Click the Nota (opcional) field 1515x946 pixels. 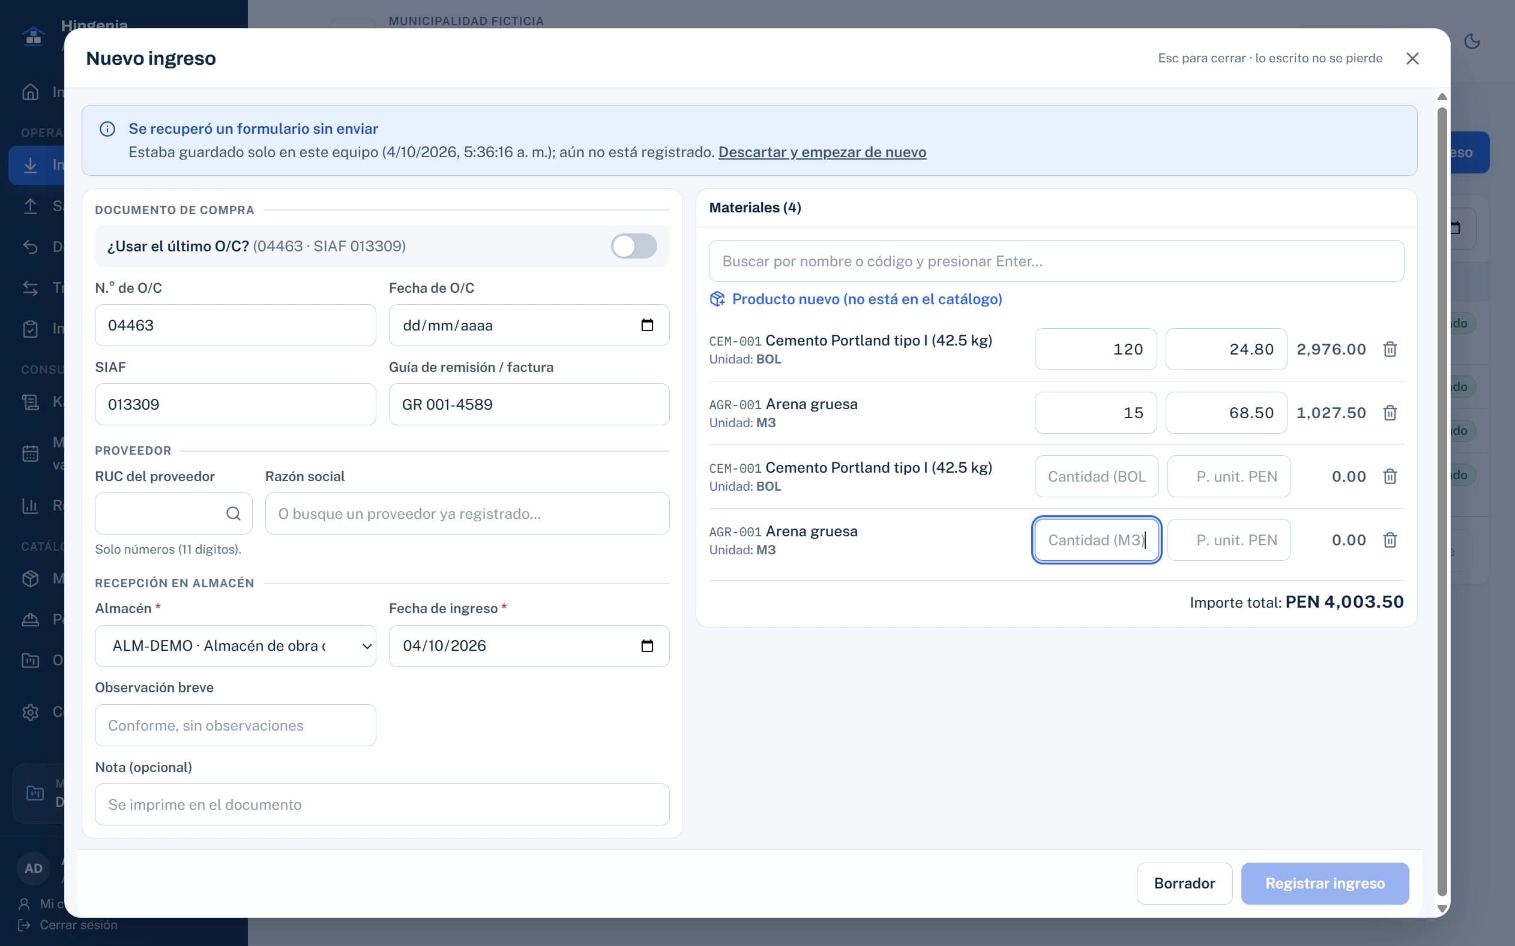pos(382,804)
